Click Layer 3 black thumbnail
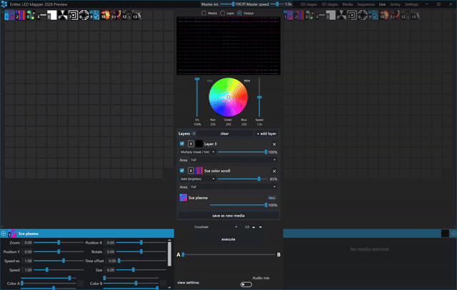 click(x=199, y=144)
